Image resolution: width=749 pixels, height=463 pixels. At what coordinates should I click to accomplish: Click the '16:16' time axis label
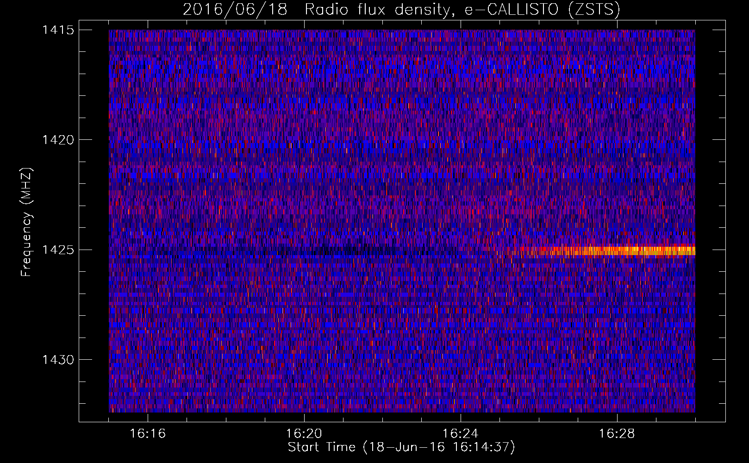[148, 434]
